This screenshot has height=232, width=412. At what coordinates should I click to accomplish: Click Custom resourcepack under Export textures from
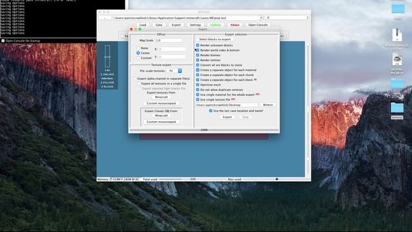(x=162, y=103)
